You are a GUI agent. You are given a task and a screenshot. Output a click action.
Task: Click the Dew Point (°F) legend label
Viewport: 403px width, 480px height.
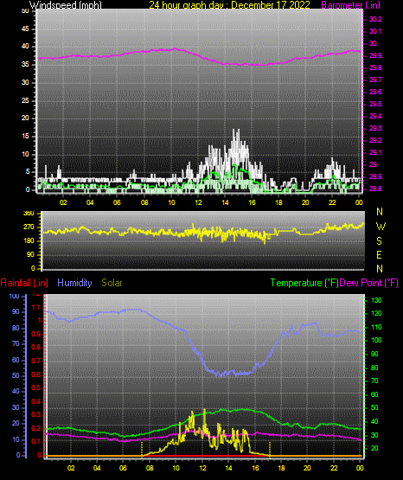[x=368, y=283]
